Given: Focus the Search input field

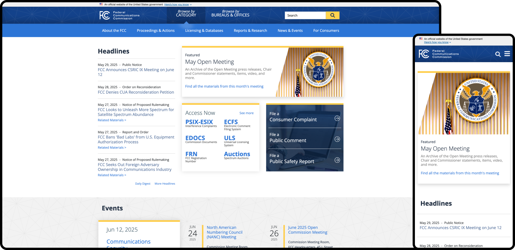Looking at the screenshot, I should (x=305, y=15).
